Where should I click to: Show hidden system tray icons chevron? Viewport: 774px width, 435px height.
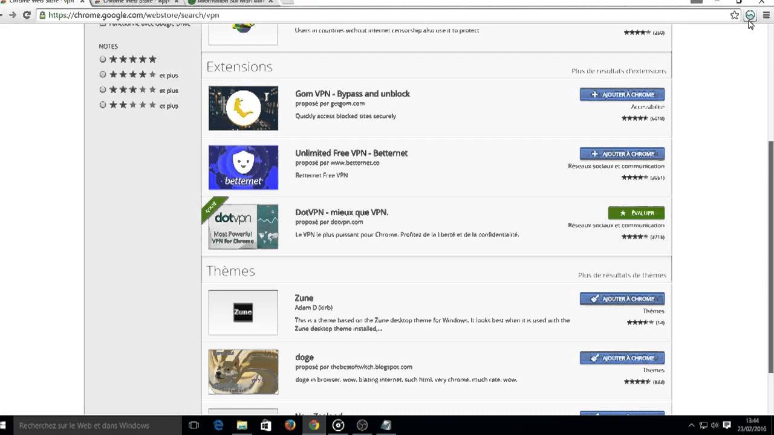[x=691, y=425]
